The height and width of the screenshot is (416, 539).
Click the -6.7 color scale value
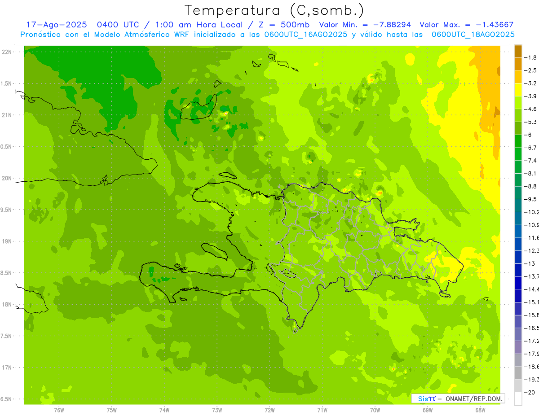pos(531,148)
